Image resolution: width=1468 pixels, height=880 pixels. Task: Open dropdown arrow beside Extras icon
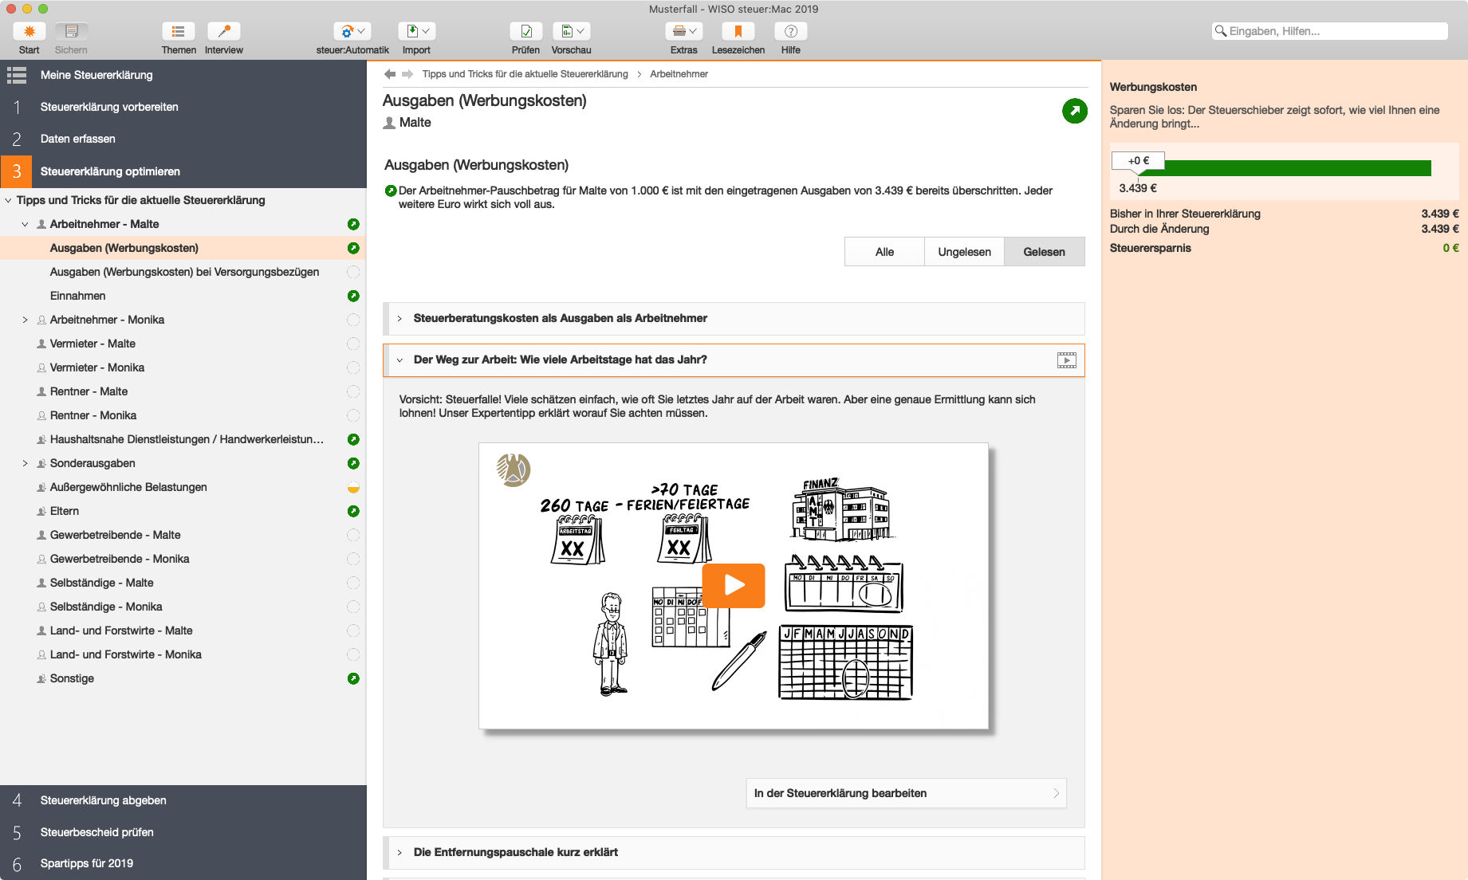[693, 31]
